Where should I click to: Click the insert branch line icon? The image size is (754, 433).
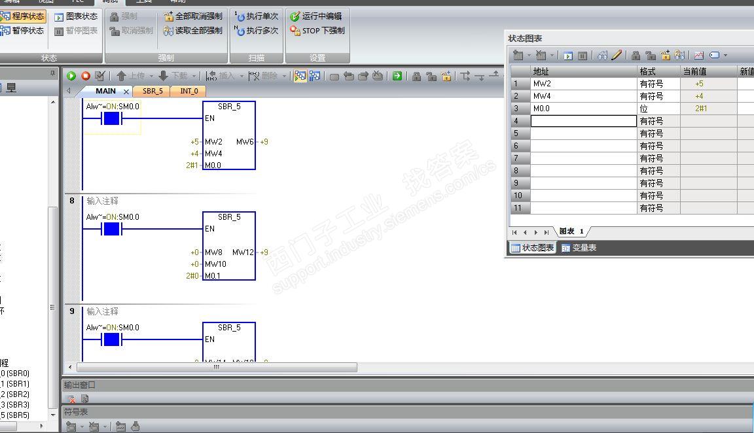465,76
